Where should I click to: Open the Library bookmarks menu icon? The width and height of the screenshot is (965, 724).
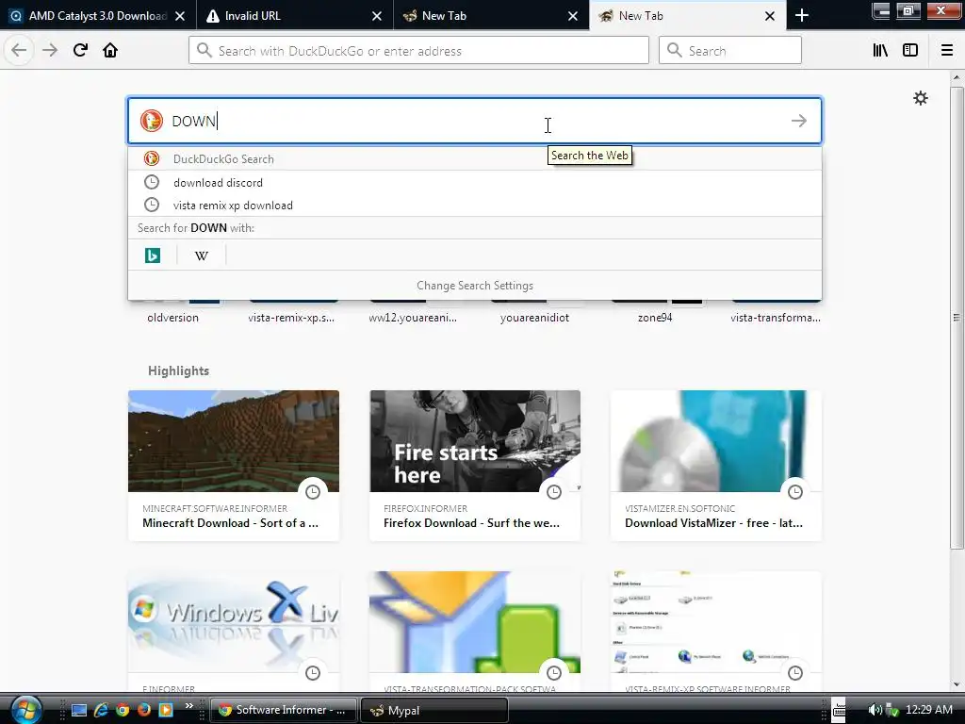click(x=880, y=51)
